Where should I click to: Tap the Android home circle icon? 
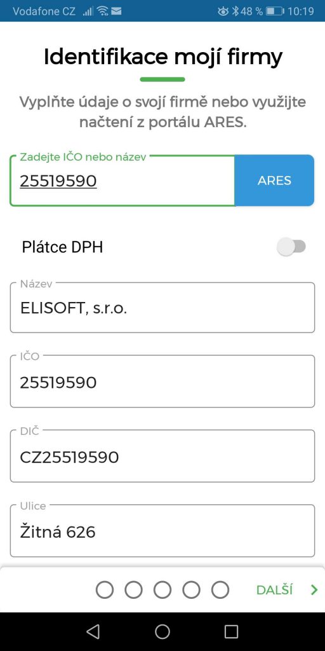tap(162, 631)
